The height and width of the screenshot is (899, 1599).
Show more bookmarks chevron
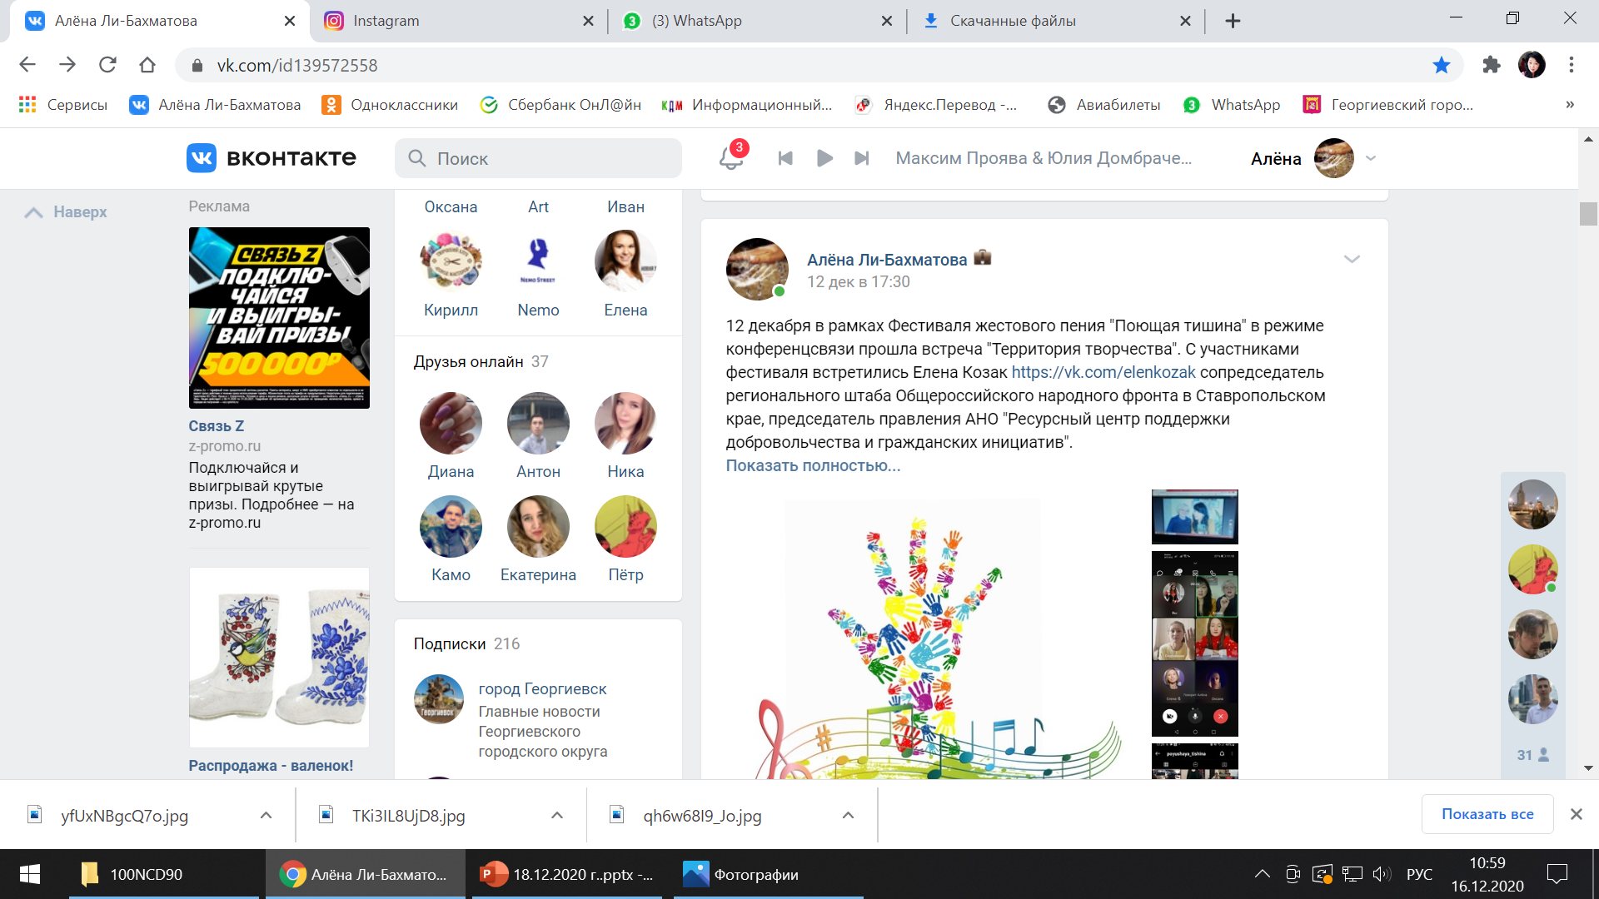(1570, 105)
